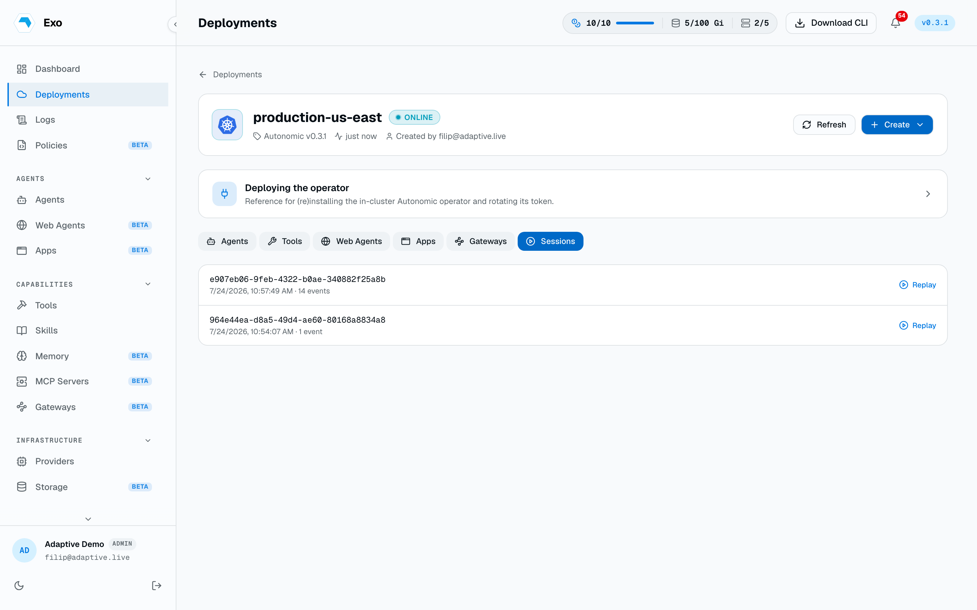Collapse the AGENTS section chevron
The image size is (977, 610).
pos(148,179)
